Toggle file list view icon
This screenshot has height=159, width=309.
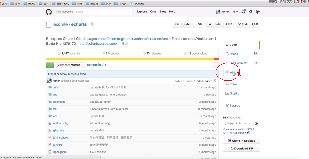point(215,65)
